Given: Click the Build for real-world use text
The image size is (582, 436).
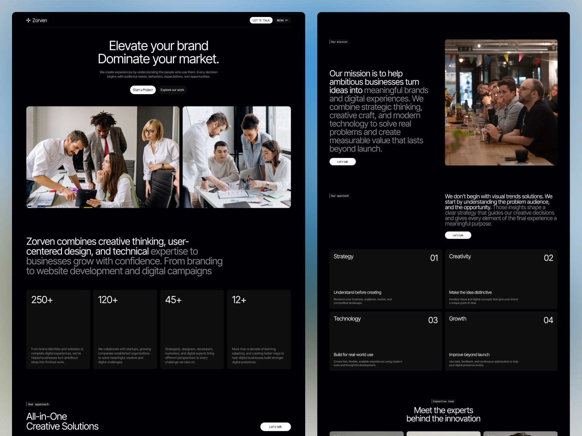Looking at the screenshot, I should point(354,355).
